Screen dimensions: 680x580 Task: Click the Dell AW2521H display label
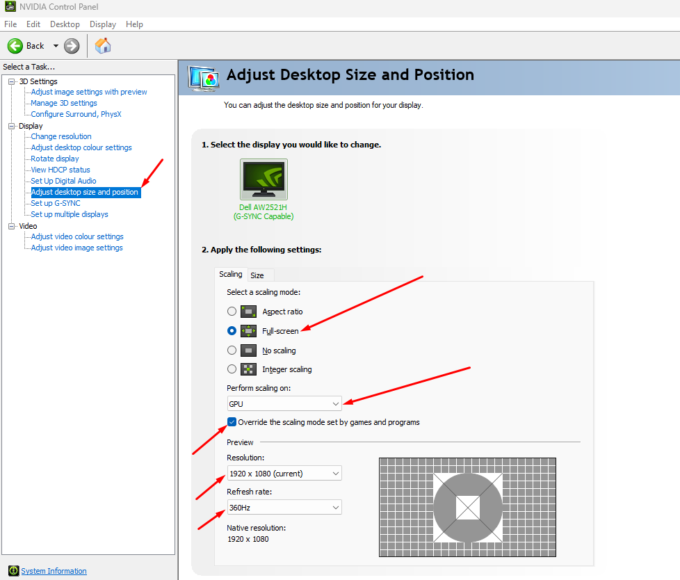pos(264,211)
